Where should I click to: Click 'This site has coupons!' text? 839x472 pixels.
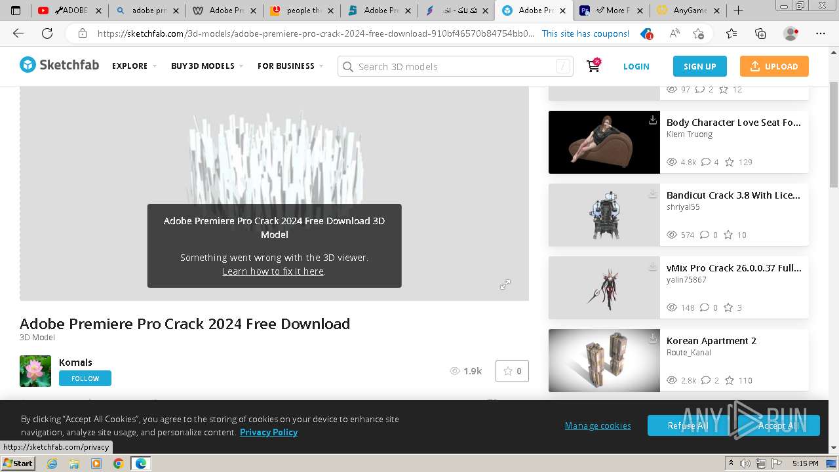coord(585,33)
